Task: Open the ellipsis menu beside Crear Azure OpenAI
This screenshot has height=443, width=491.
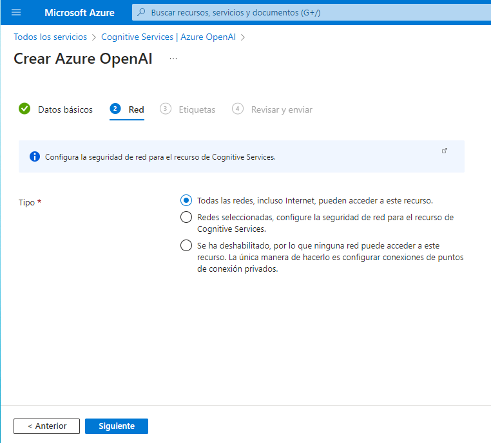Action: coord(173,59)
